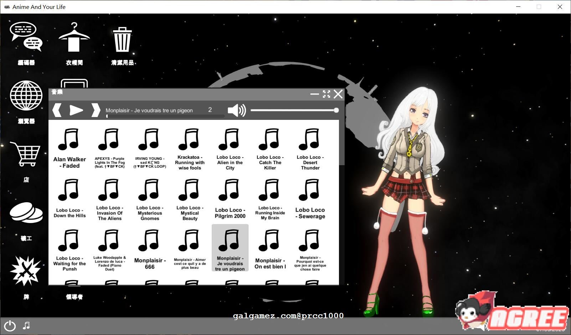The height and width of the screenshot is (335, 571).
Task: Open the 編碼器 chat encoder app
Action: [26, 37]
